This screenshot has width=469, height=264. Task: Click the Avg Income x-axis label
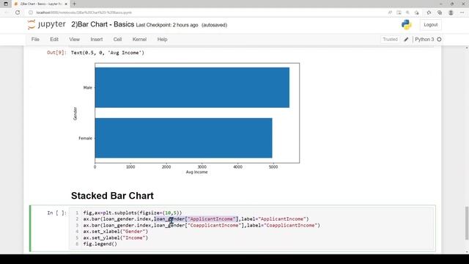197,172
